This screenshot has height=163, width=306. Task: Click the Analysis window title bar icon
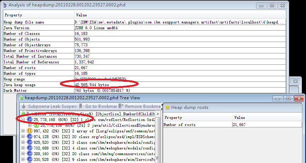tap(5, 5)
